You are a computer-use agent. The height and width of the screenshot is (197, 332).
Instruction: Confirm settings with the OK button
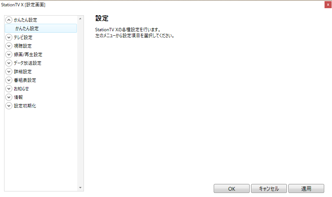232,188
